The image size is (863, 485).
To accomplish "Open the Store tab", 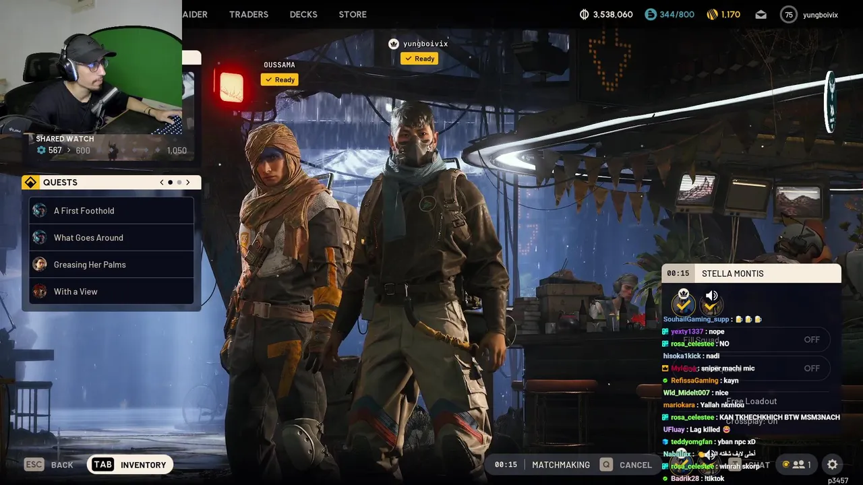I will [x=353, y=14].
